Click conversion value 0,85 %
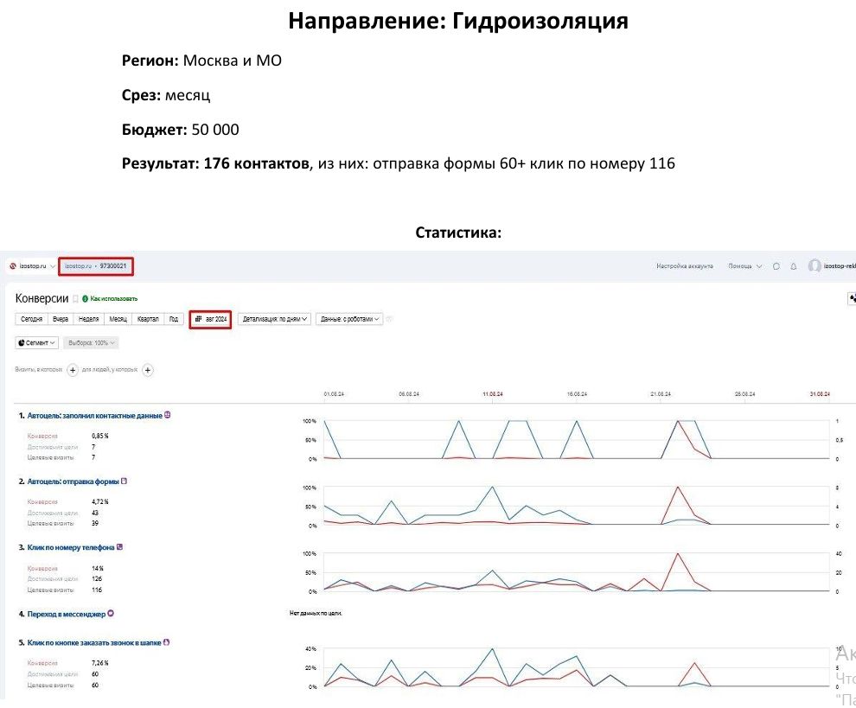This screenshot has height=708, width=856. [x=100, y=437]
